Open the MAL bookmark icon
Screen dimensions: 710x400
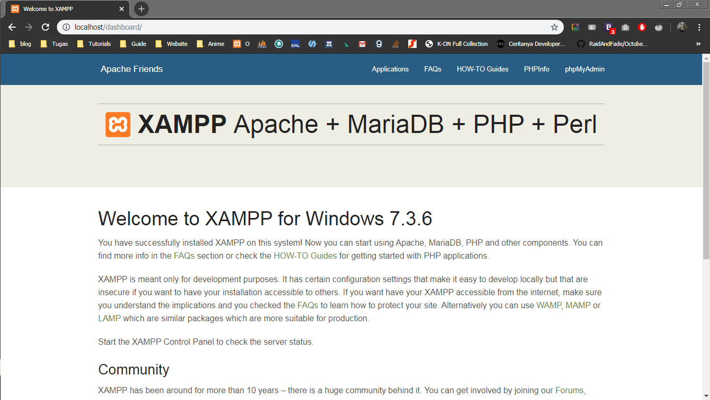295,44
